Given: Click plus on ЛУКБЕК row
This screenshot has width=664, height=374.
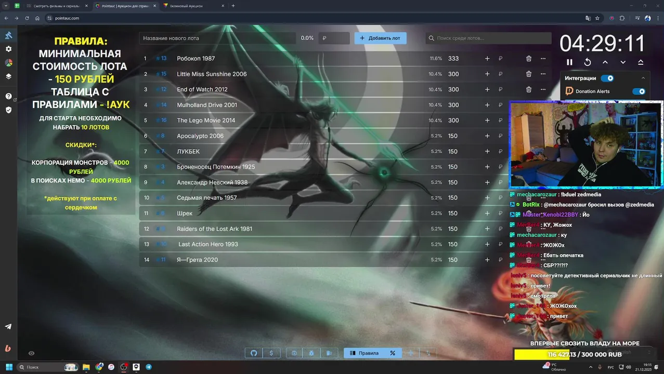Looking at the screenshot, I should click(x=487, y=152).
